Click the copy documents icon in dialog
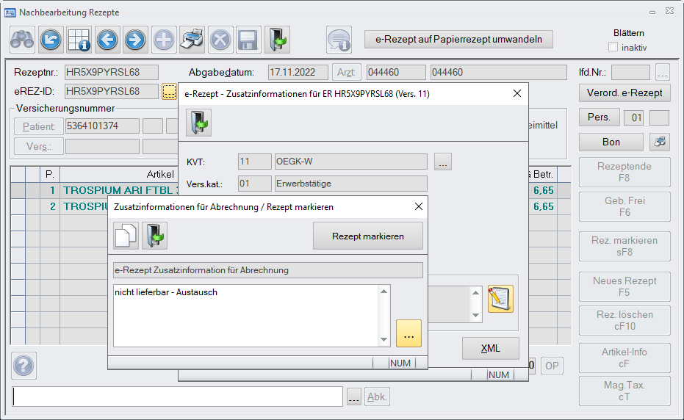The height and width of the screenshot is (420, 684). 126,236
